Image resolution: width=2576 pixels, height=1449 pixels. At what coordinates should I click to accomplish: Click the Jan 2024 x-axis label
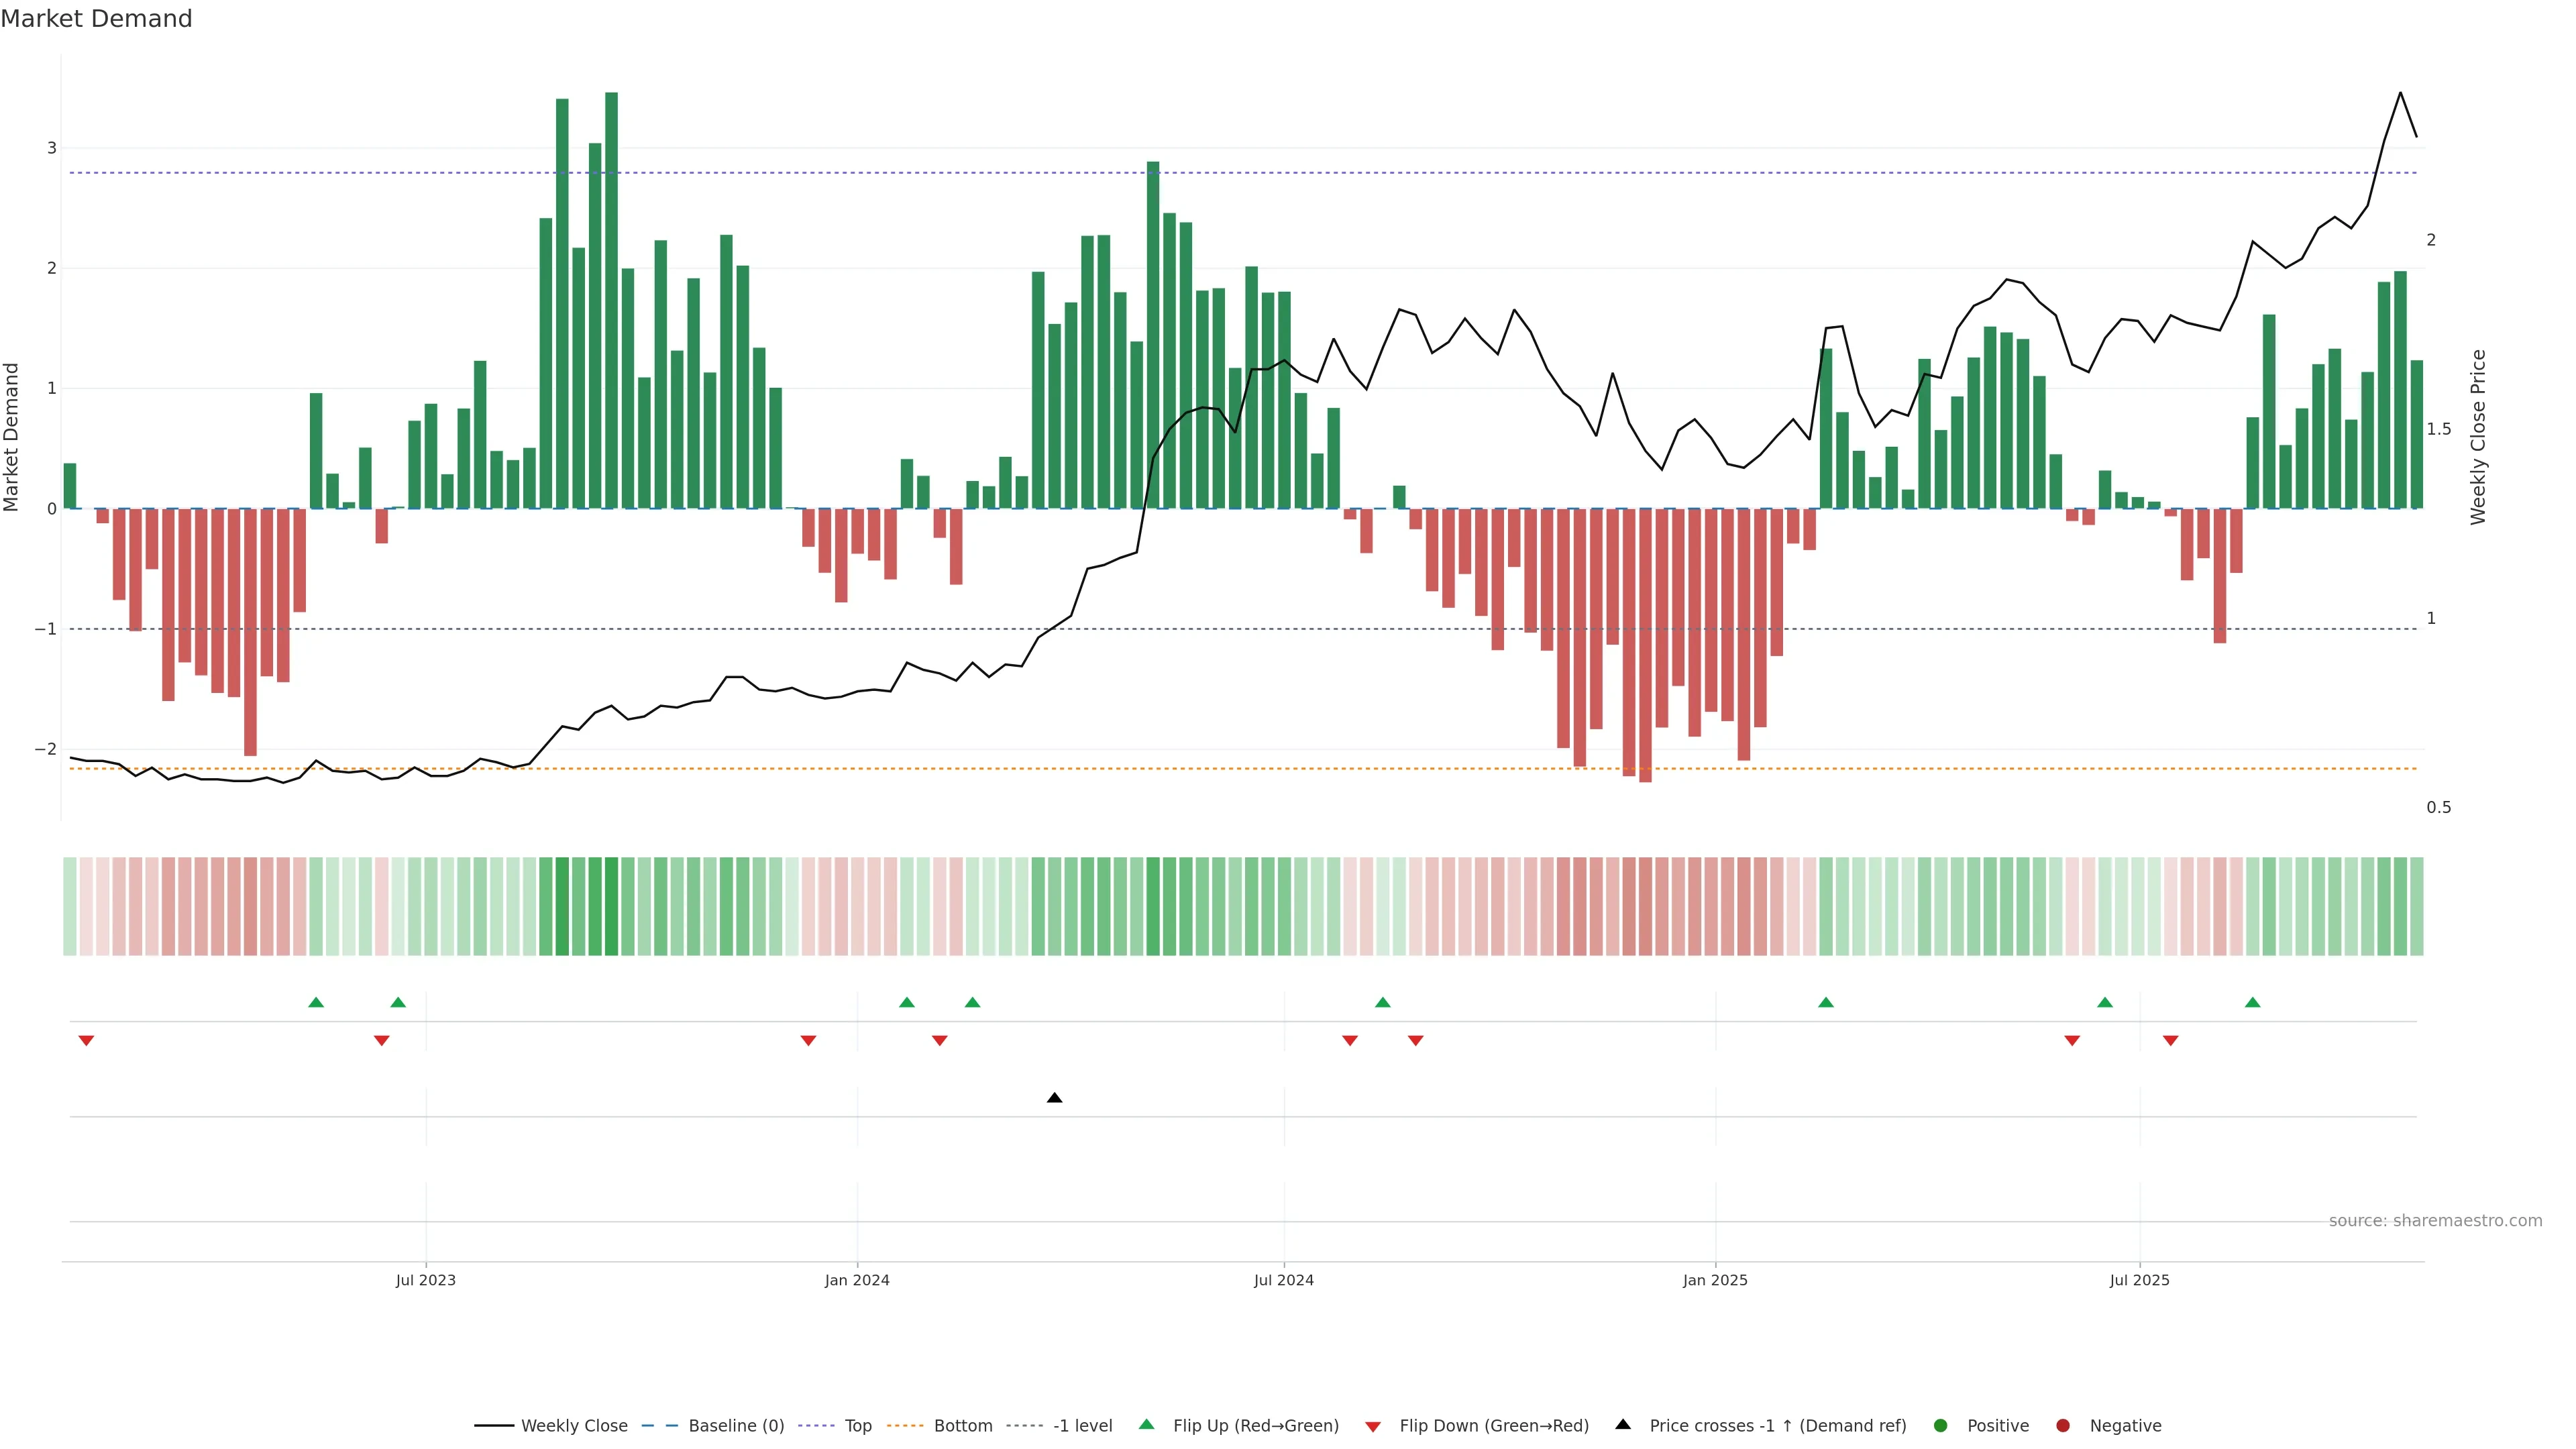[857, 1281]
